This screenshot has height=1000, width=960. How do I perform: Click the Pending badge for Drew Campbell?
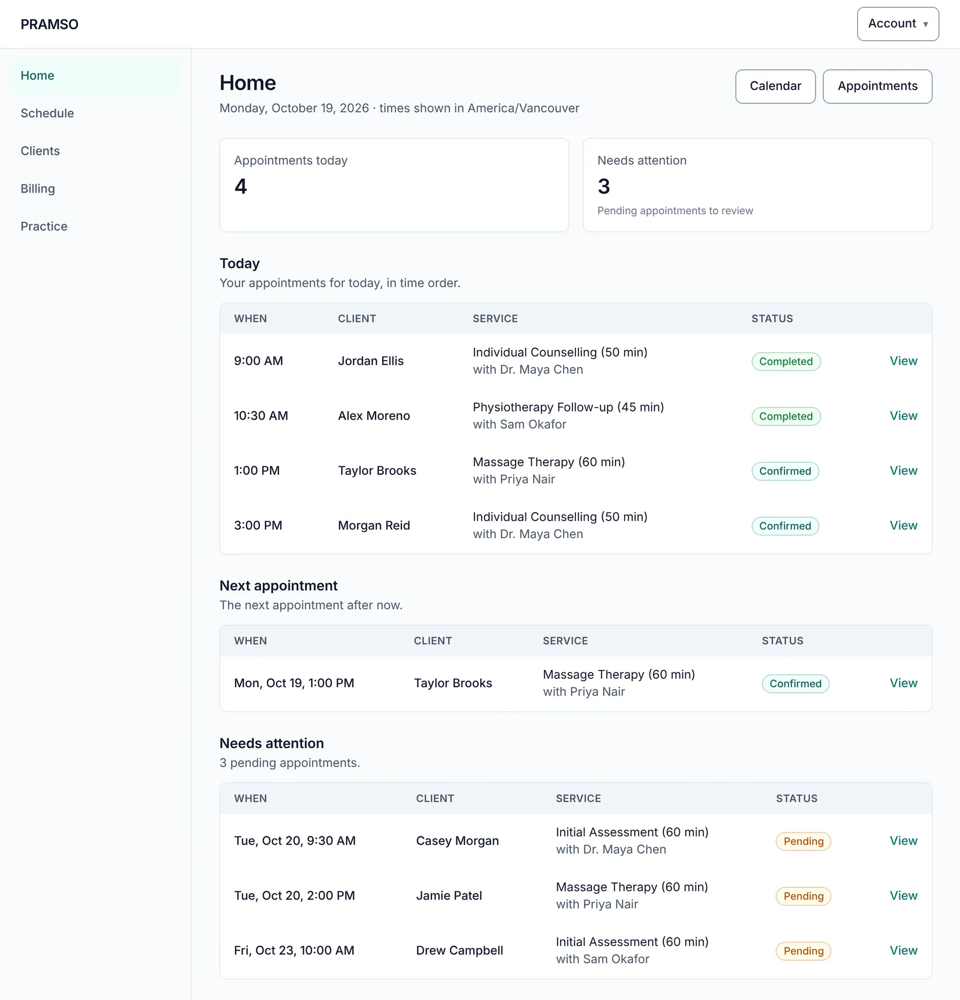[803, 951]
